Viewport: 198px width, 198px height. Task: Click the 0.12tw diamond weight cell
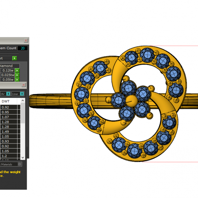[x=7, y=71]
